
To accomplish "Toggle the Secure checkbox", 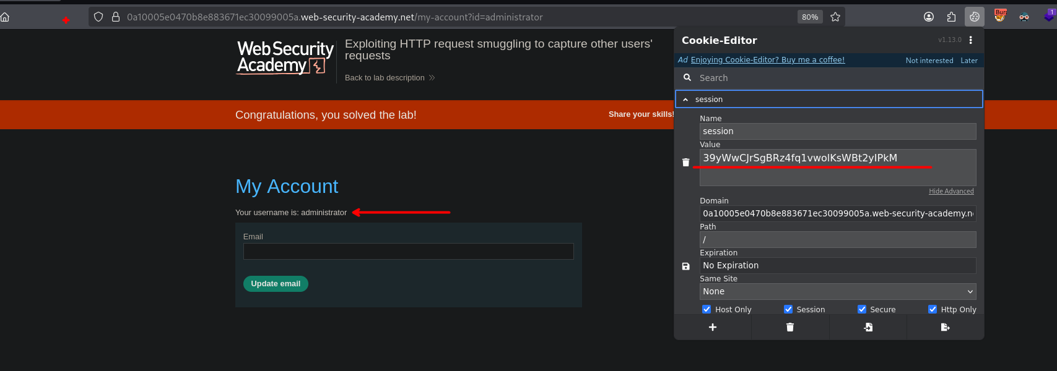I will [x=861, y=309].
